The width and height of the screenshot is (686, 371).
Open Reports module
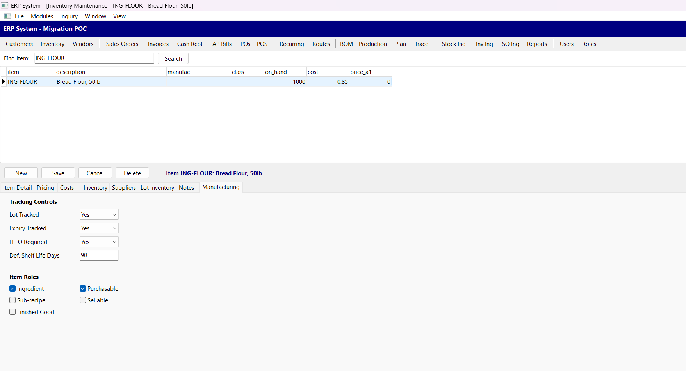click(x=537, y=44)
